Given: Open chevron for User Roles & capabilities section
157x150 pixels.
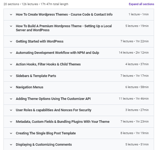Looking at the screenshot, I should click(11, 110).
